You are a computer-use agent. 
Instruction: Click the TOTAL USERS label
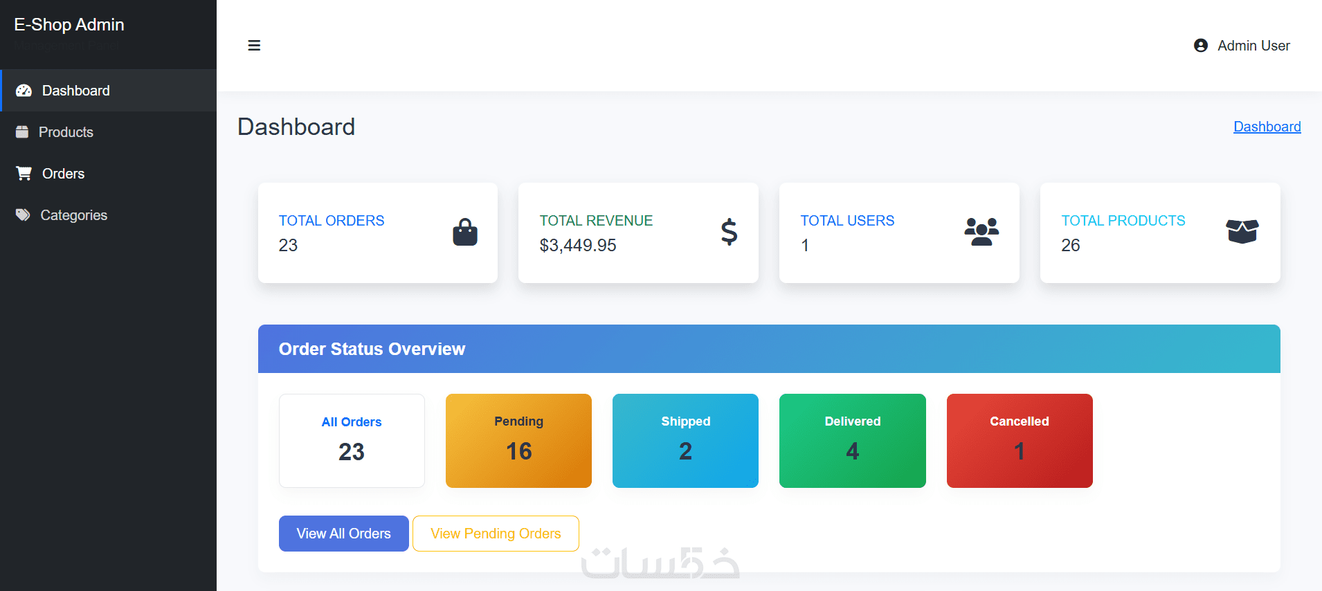(x=847, y=221)
